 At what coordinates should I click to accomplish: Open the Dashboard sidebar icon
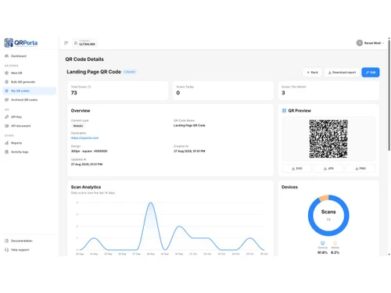click(x=7, y=56)
